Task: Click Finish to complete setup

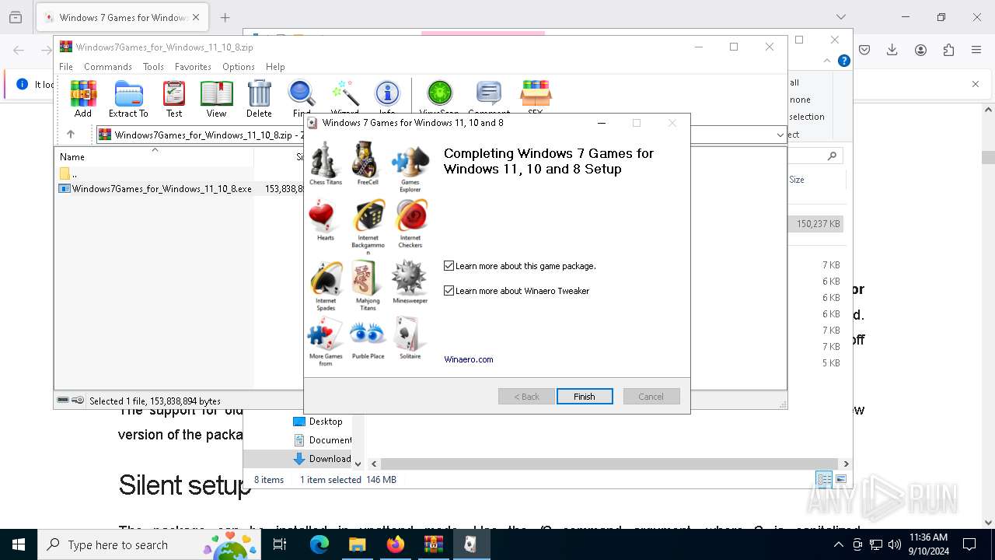Action: coord(585,397)
